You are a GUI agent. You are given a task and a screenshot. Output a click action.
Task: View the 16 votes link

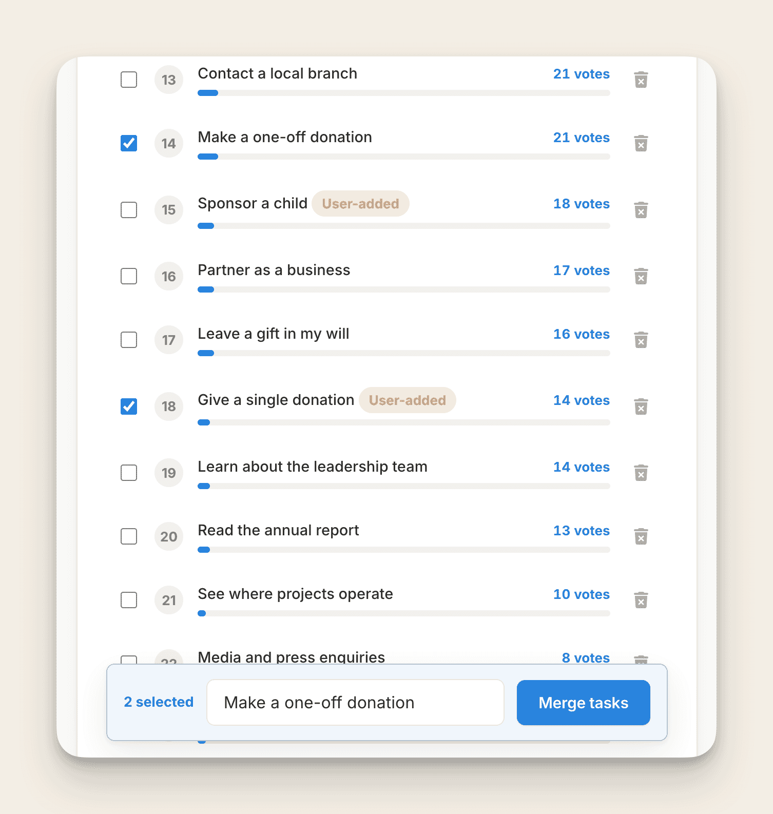click(x=582, y=334)
